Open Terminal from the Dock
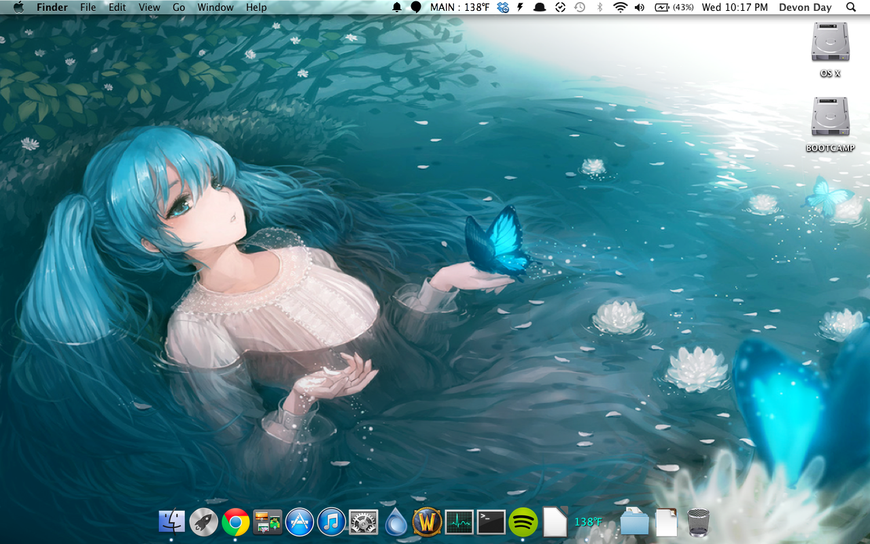The width and height of the screenshot is (870, 544). pos(491,522)
